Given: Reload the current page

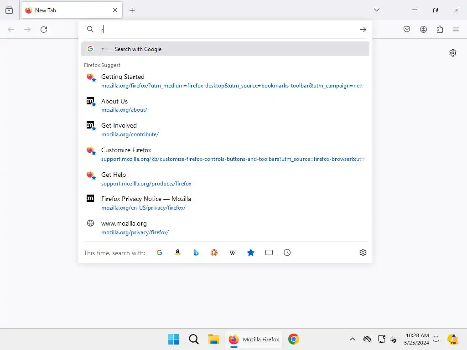Looking at the screenshot, I should pos(44,30).
